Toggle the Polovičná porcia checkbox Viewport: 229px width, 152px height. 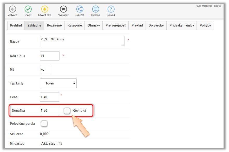44,123
